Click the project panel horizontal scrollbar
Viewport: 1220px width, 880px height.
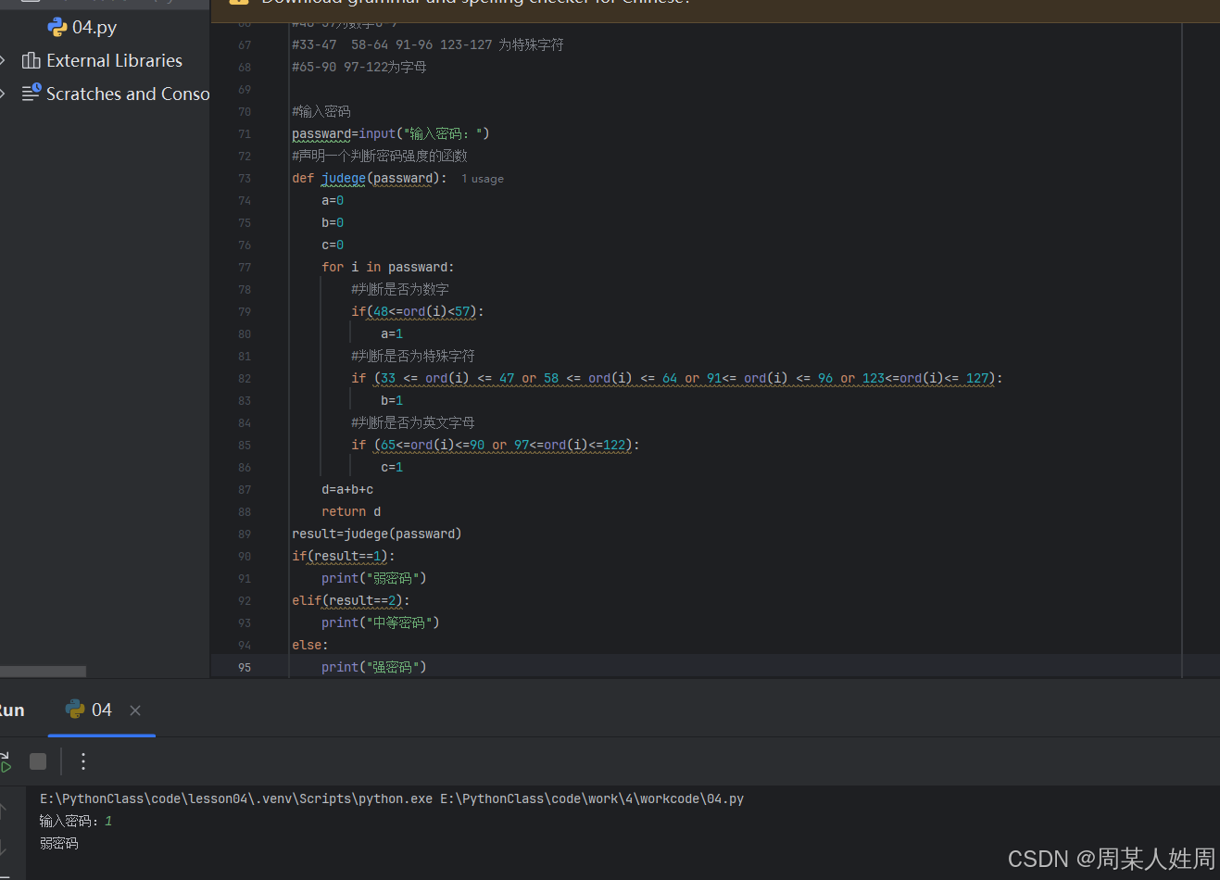click(43, 671)
